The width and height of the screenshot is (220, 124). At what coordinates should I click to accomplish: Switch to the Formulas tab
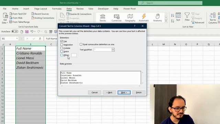(57, 9)
